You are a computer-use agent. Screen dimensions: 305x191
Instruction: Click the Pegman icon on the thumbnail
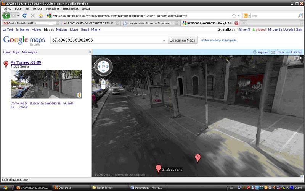coord(79,95)
